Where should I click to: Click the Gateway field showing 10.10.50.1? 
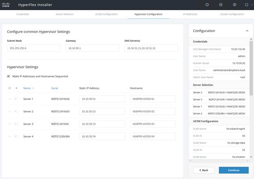pos(92,48)
